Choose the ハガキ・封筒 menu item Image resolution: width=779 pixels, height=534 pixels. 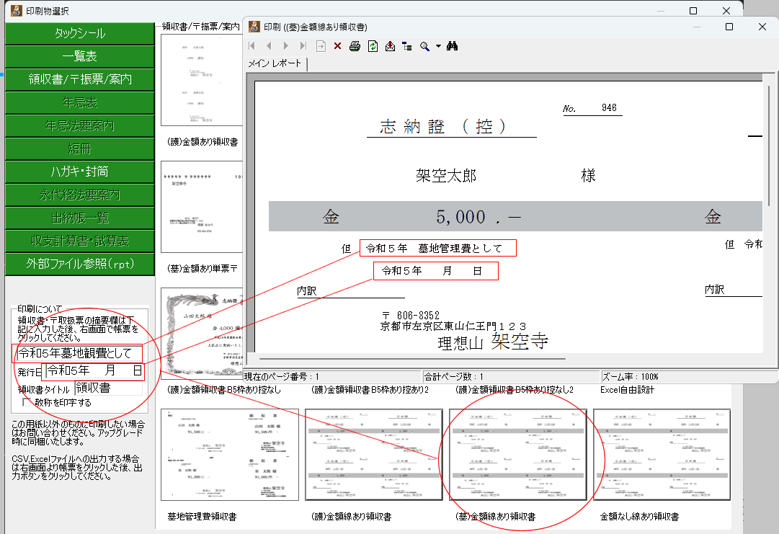pos(80,172)
